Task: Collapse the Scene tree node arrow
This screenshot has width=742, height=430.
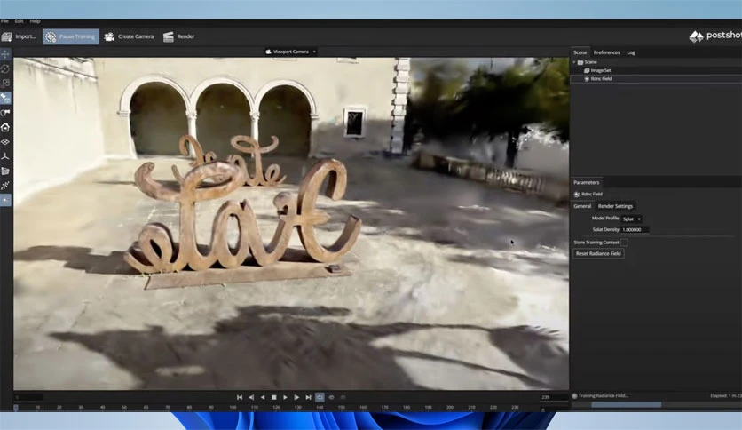Action: [x=574, y=62]
